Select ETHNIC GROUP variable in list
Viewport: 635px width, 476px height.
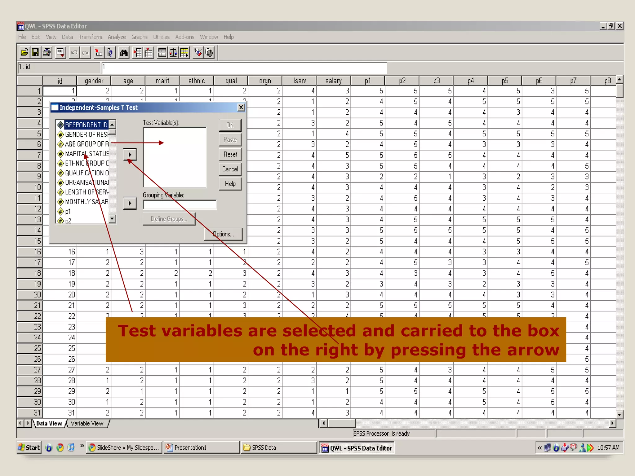83,163
